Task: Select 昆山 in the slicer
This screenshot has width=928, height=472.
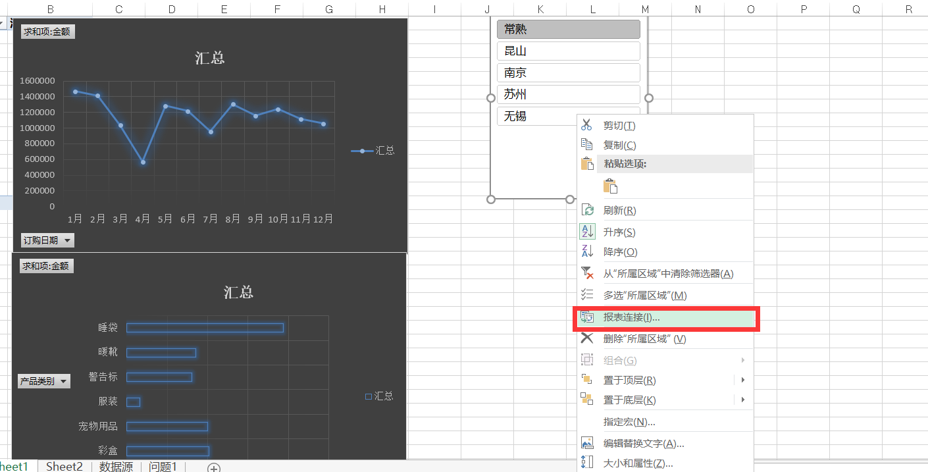Action: 568,51
